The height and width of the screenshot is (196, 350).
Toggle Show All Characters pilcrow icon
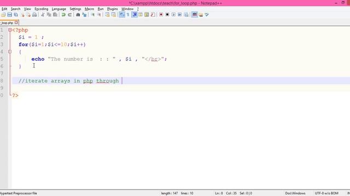tap(128, 15)
